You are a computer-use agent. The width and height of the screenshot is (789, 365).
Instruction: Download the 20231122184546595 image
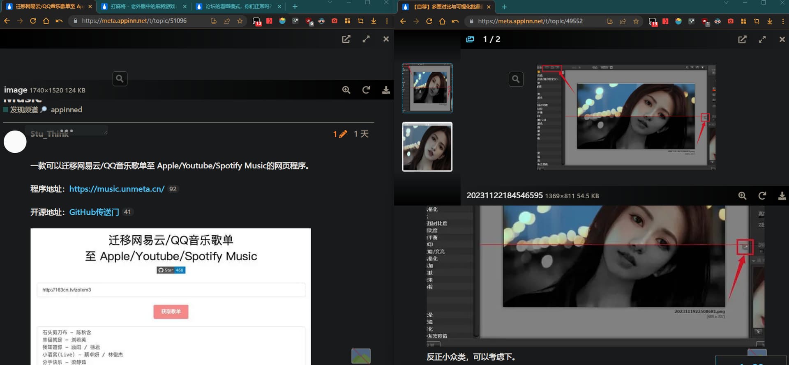point(782,196)
